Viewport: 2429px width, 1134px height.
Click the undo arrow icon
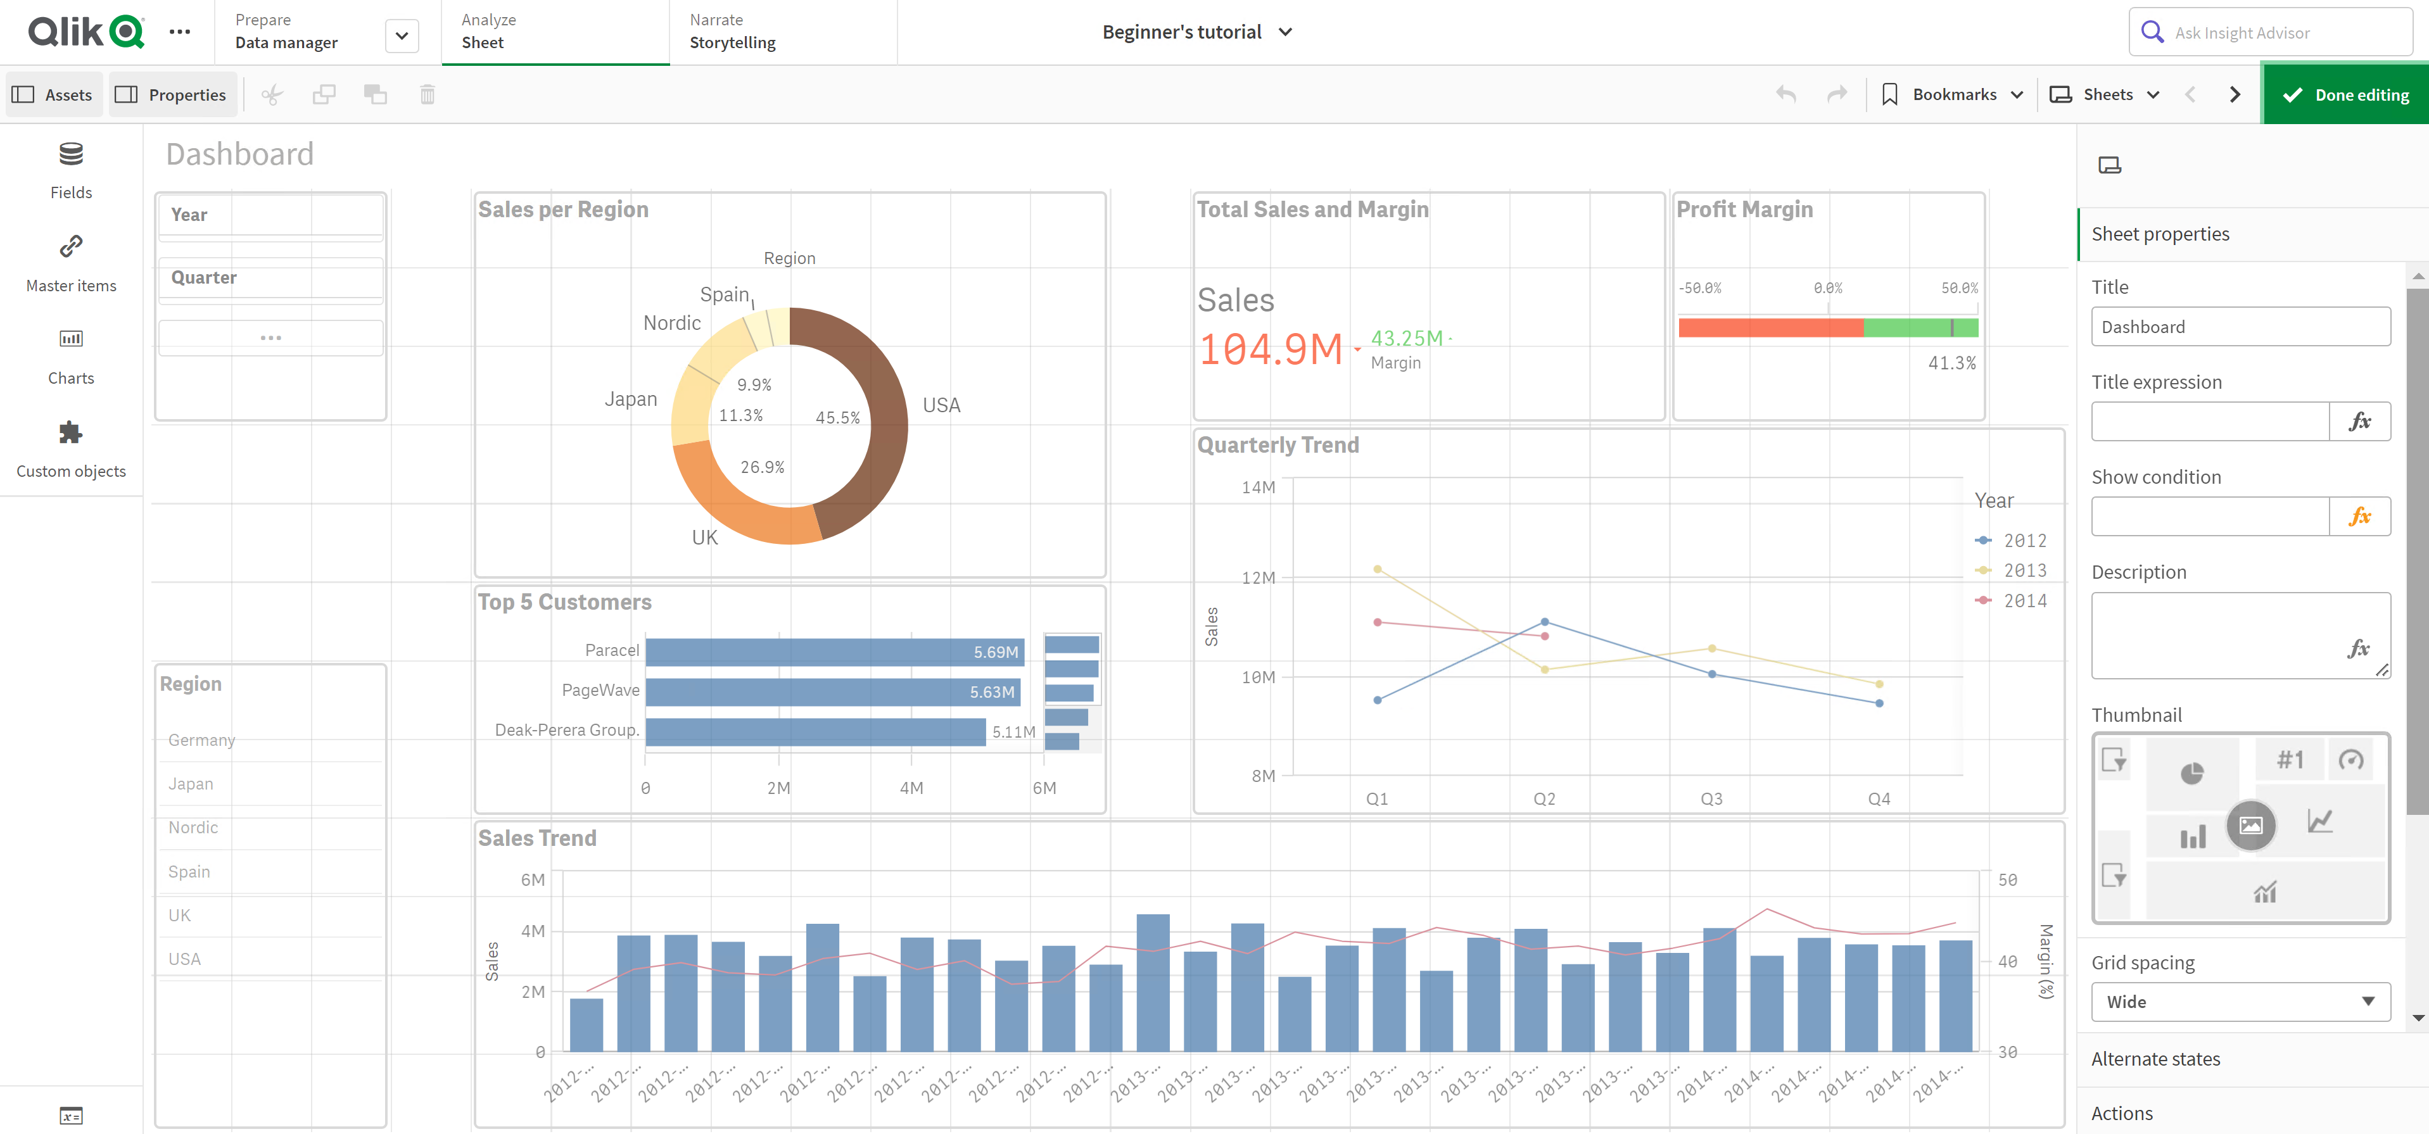1787,93
